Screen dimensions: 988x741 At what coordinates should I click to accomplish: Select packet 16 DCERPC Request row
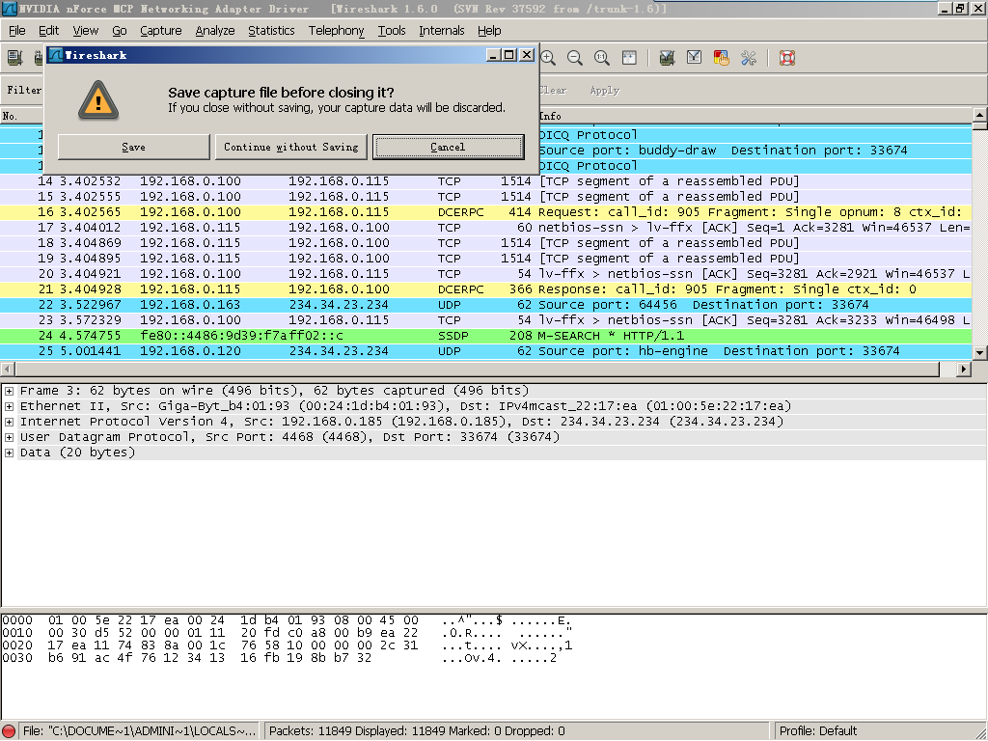click(x=486, y=212)
